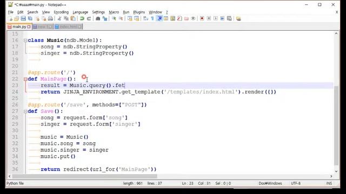The width and height of the screenshot is (346, 194).
Task: Click the UTF-8 encoding status field
Action: (296, 183)
